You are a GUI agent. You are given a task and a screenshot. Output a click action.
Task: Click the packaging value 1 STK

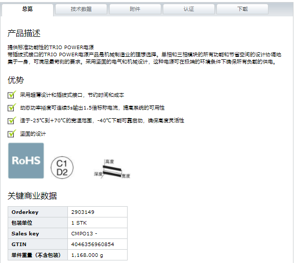[79, 223]
